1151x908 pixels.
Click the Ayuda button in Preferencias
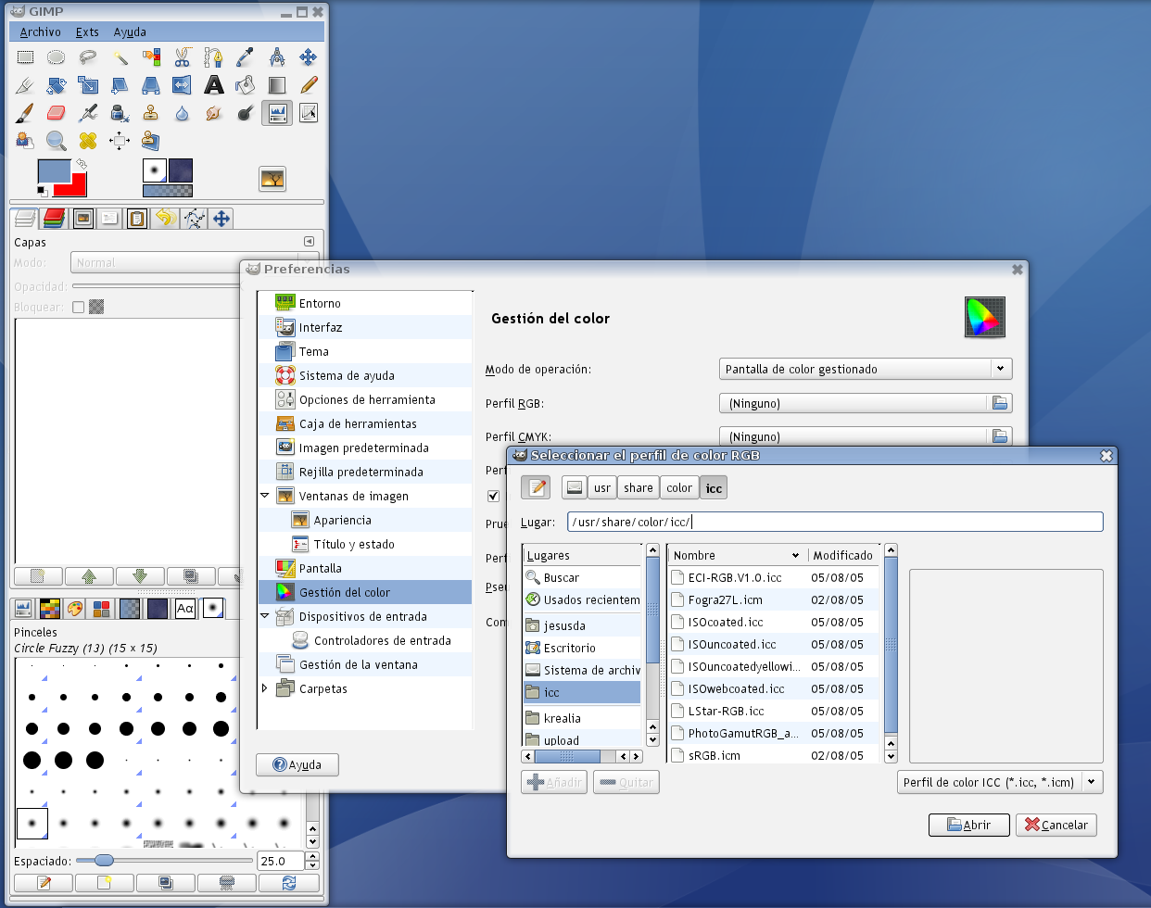point(297,764)
